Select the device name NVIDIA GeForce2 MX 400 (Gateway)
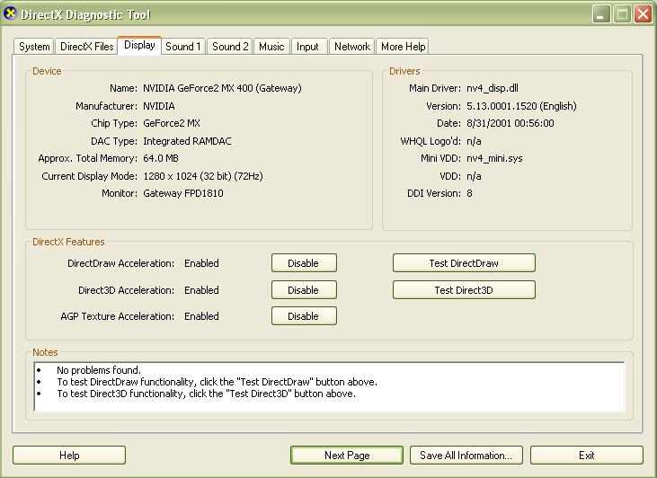The width and height of the screenshot is (657, 478). tap(222, 88)
